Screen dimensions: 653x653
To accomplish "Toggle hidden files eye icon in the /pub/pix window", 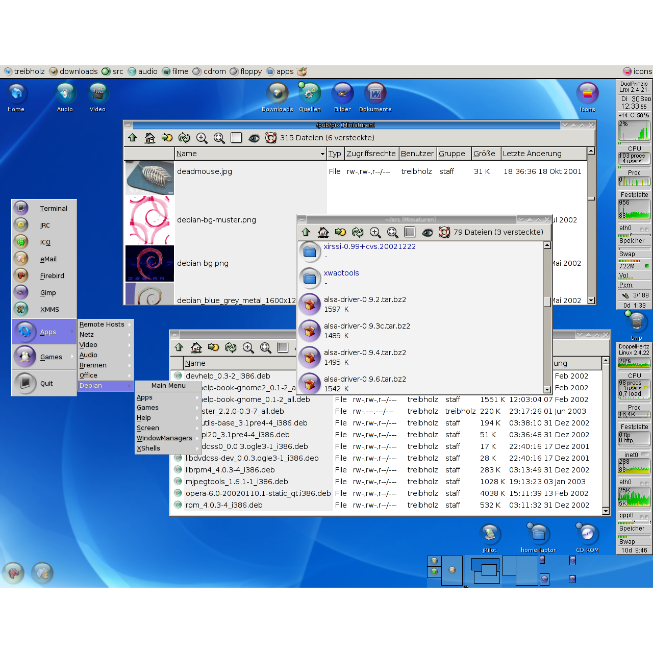I will 254,138.
